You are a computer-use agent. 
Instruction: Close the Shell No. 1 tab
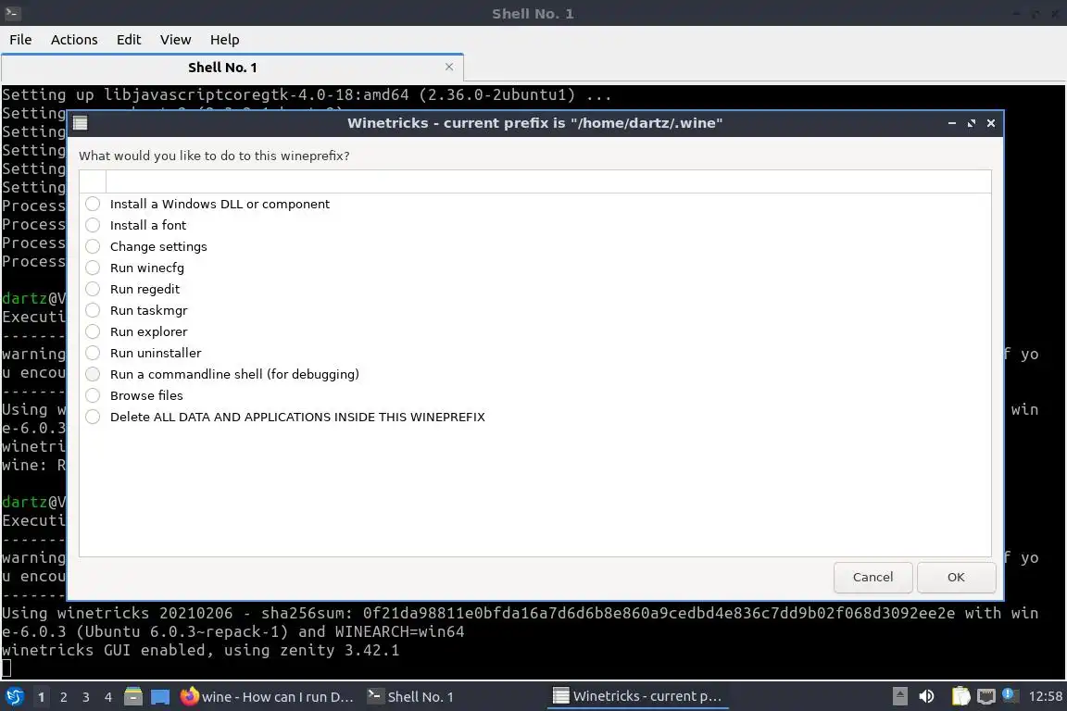[x=449, y=67]
